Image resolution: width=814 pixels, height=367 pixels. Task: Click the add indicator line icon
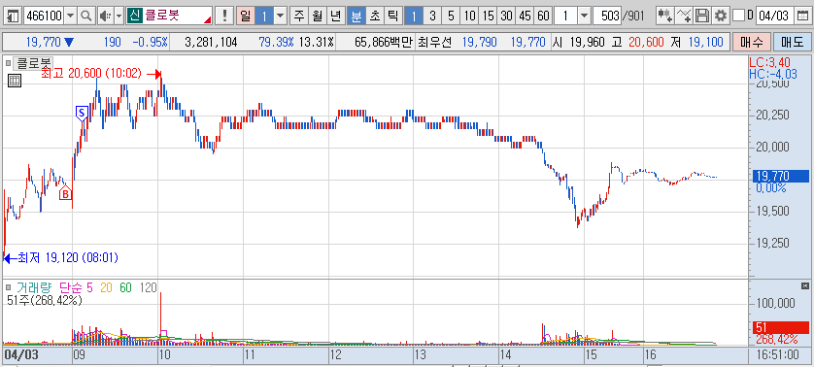pyautogui.click(x=684, y=17)
